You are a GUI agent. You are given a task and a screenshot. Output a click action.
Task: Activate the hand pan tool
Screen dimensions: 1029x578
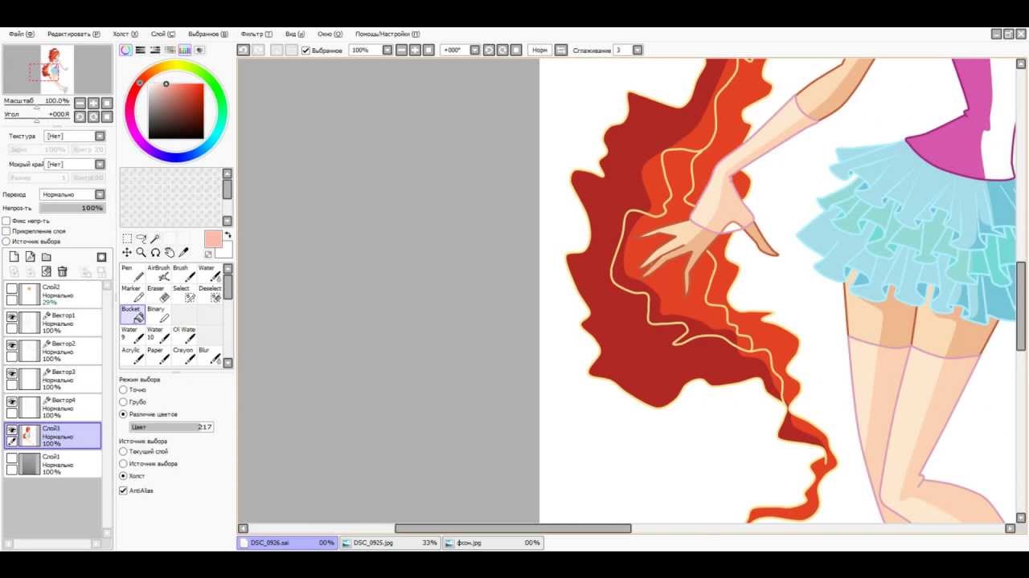pos(170,253)
